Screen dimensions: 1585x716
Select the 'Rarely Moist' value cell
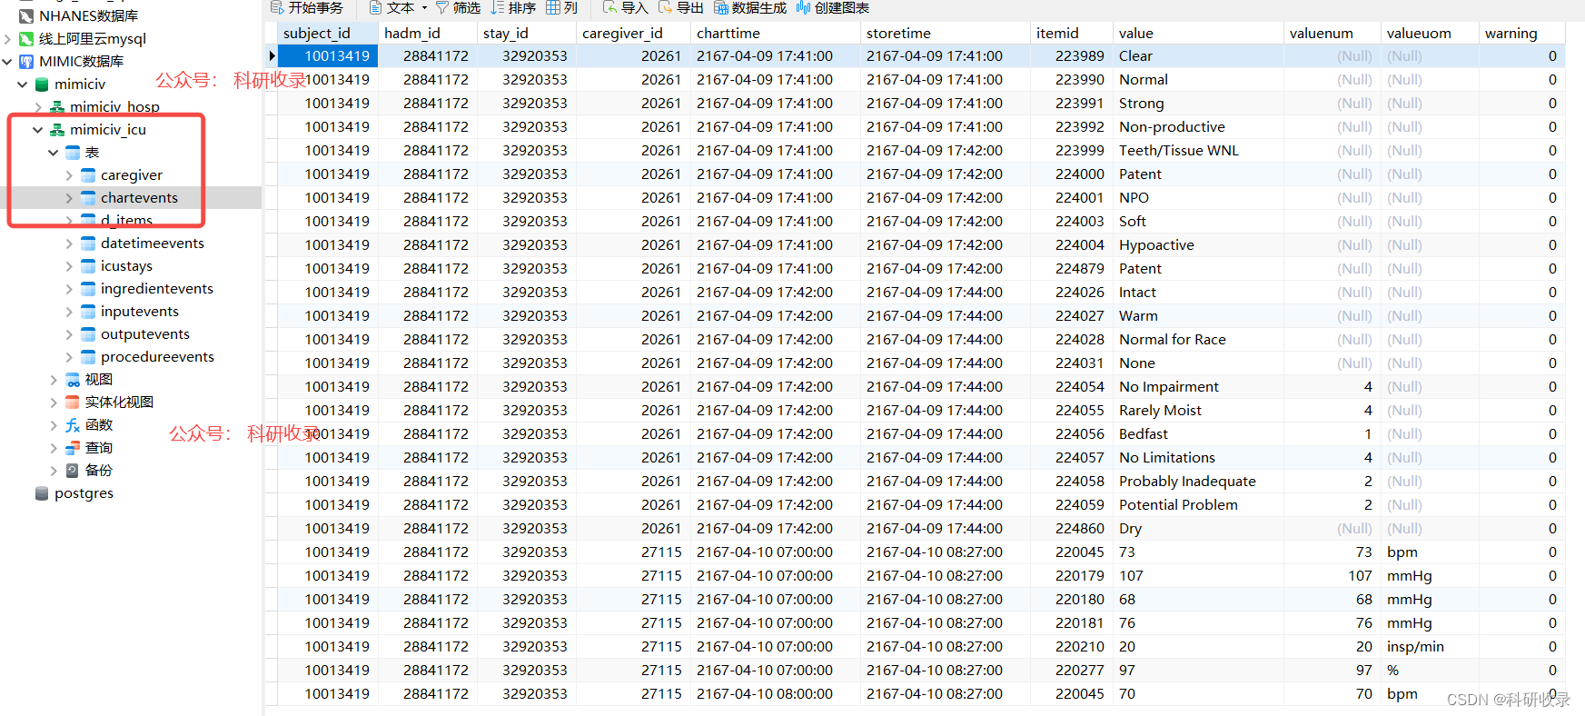pyautogui.click(x=1197, y=411)
